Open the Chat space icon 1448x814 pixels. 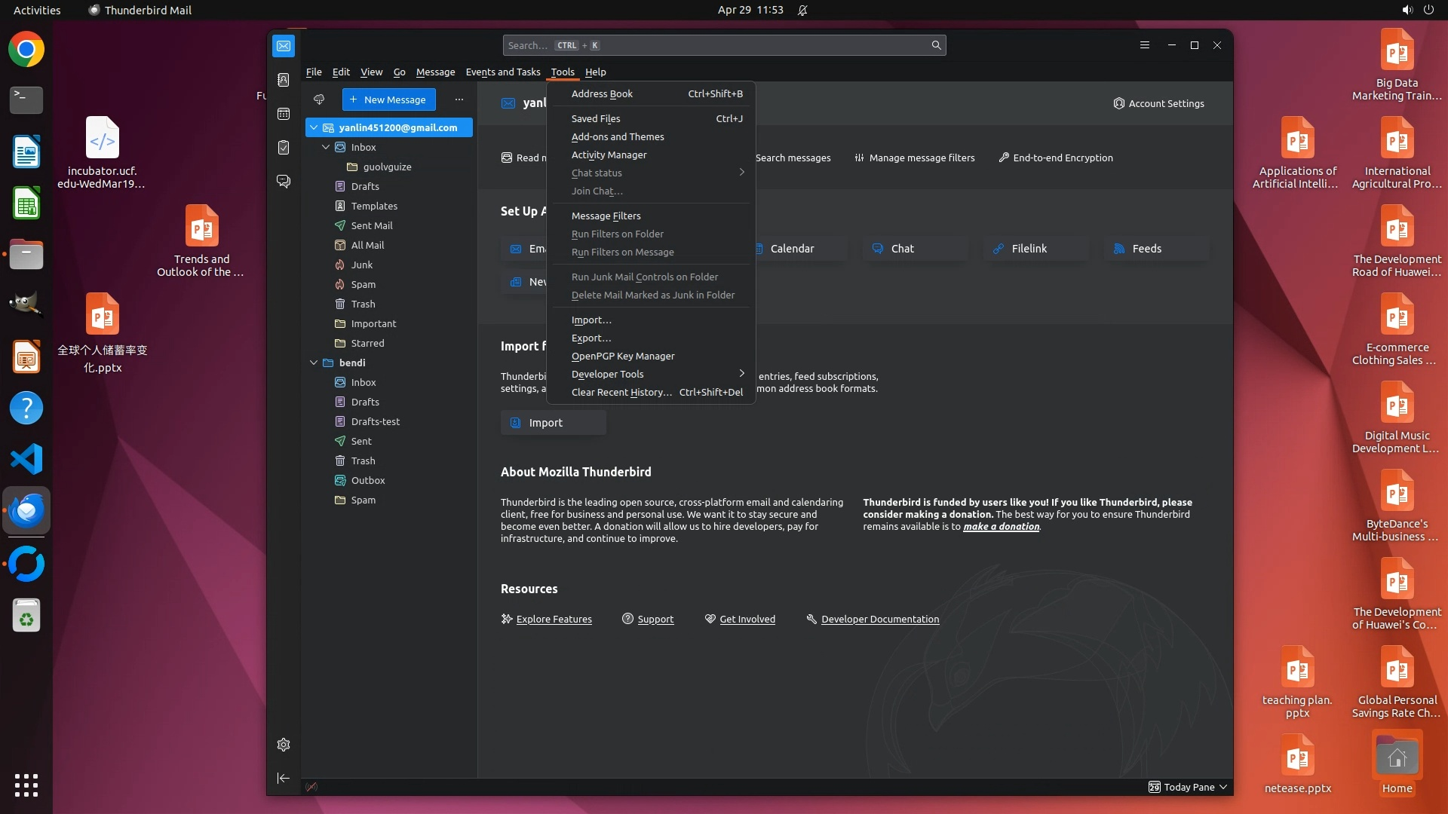[284, 182]
